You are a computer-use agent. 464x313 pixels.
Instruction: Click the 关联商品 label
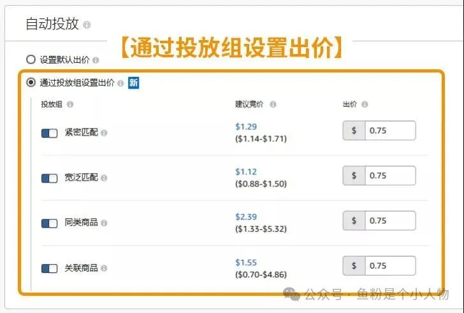coord(82,268)
